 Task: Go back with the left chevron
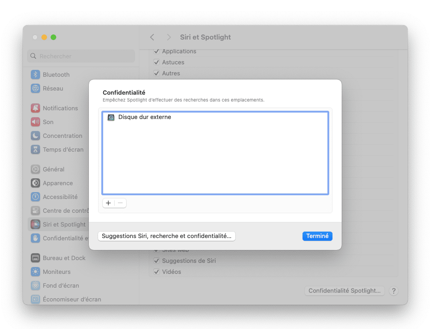[152, 37]
